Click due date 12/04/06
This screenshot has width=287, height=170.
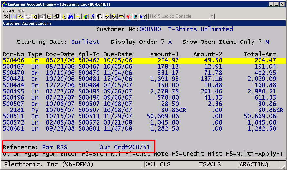pyautogui.click(x=118, y=79)
